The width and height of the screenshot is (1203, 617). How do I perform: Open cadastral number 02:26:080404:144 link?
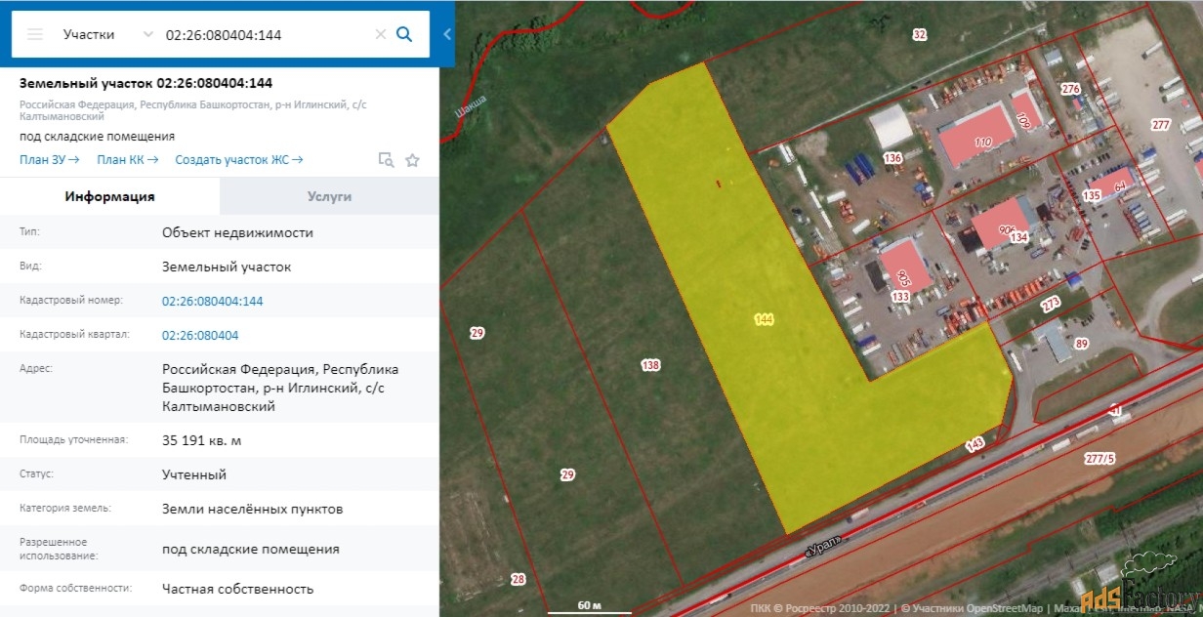(x=212, y=302)
